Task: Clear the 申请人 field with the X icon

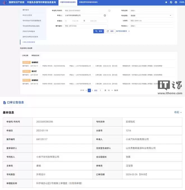Action: pyautogui.click(x=105, y=15)
